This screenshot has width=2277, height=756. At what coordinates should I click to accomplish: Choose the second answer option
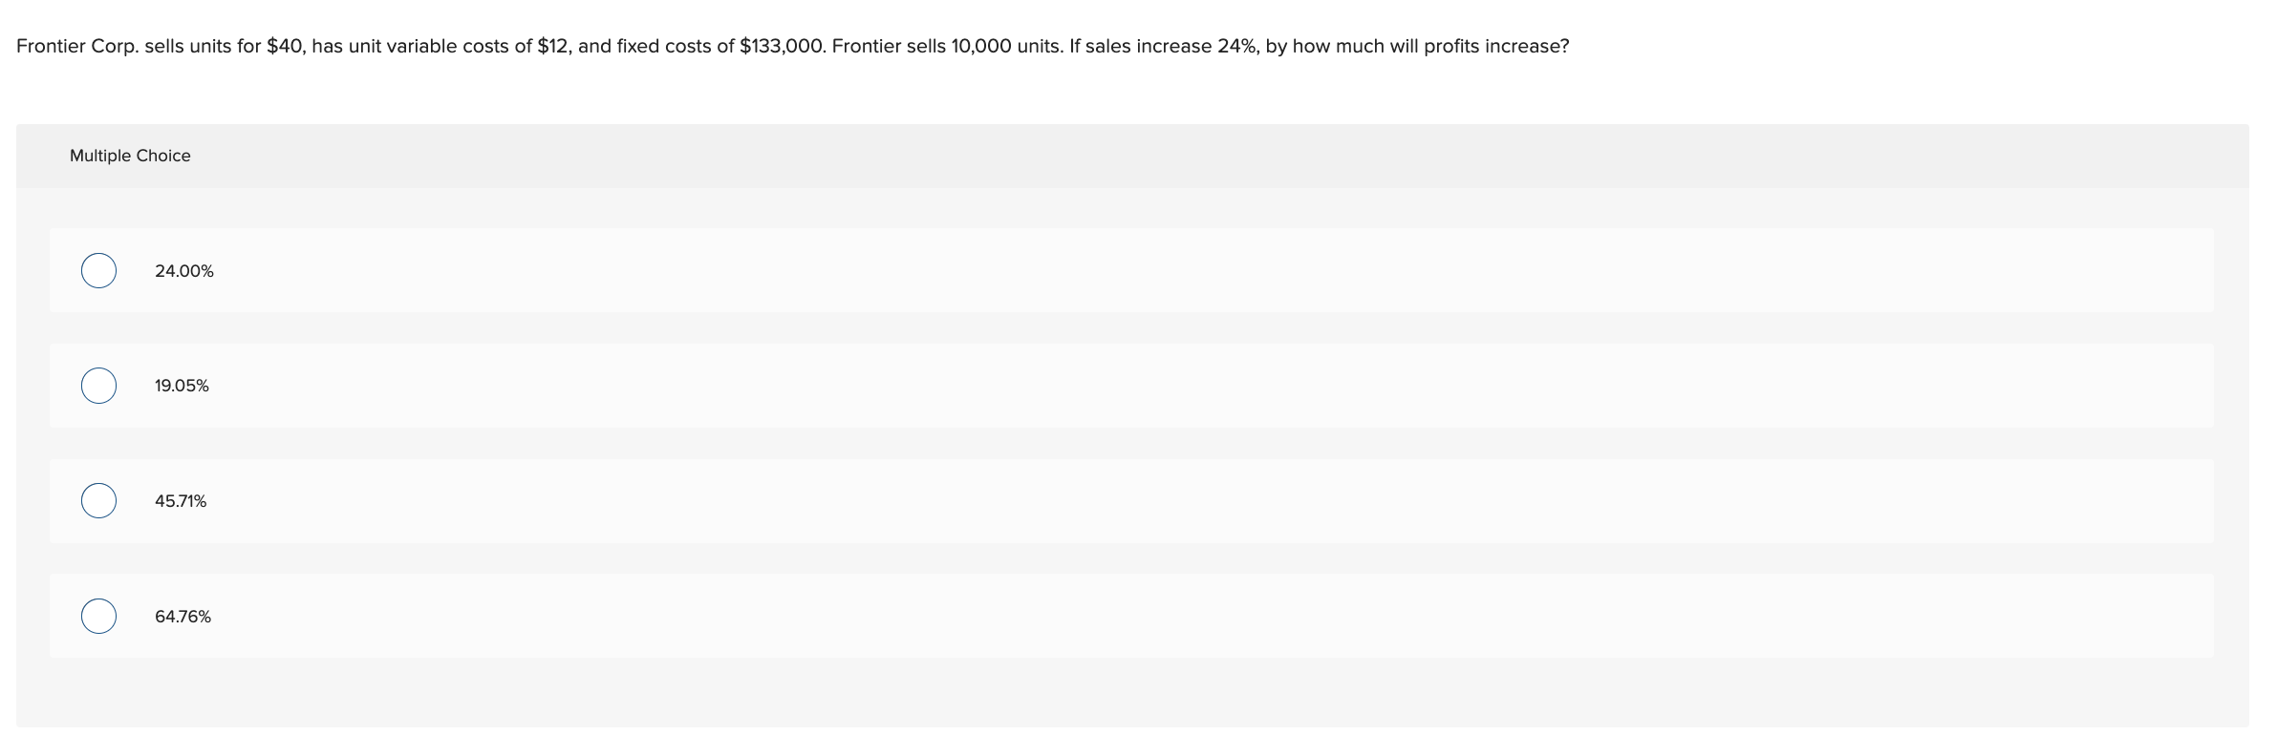click(x=97, y=386)
